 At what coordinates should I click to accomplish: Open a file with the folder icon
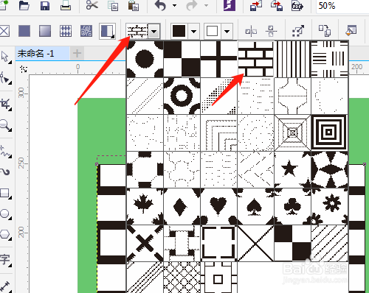coord(24,5)
